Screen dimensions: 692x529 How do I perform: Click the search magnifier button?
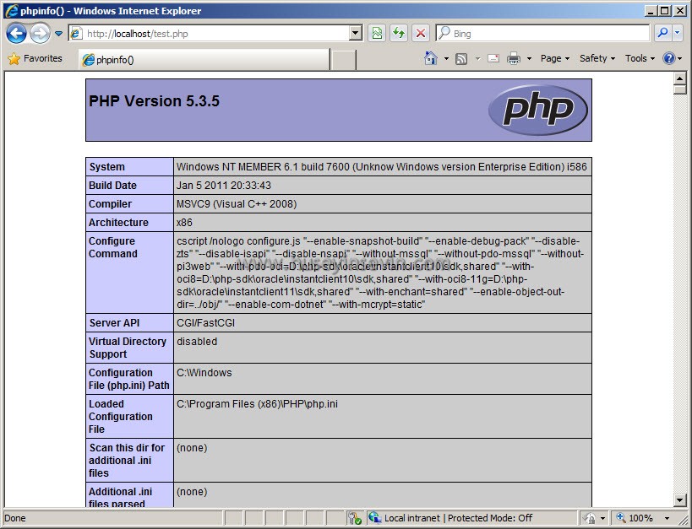click(662, 33)
